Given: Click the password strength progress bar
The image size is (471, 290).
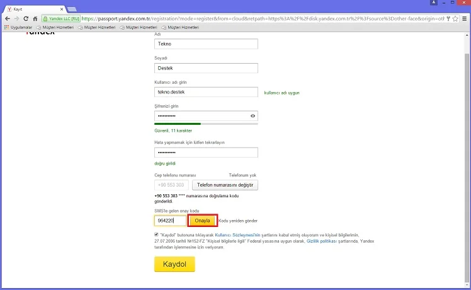Looking at the screenshot, I should tap(206, 124).
